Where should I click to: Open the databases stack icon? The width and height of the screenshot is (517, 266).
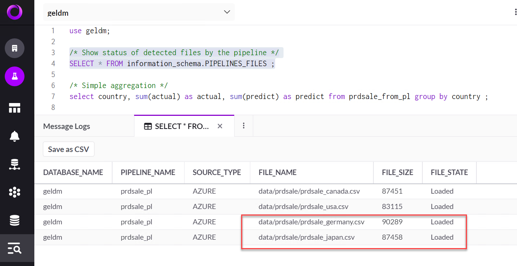click(14, 220)
